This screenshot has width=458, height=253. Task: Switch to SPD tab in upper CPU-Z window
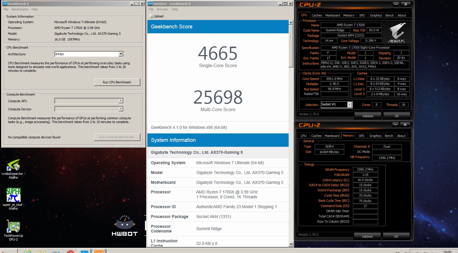pyautogui.click(x=362, y=15)
